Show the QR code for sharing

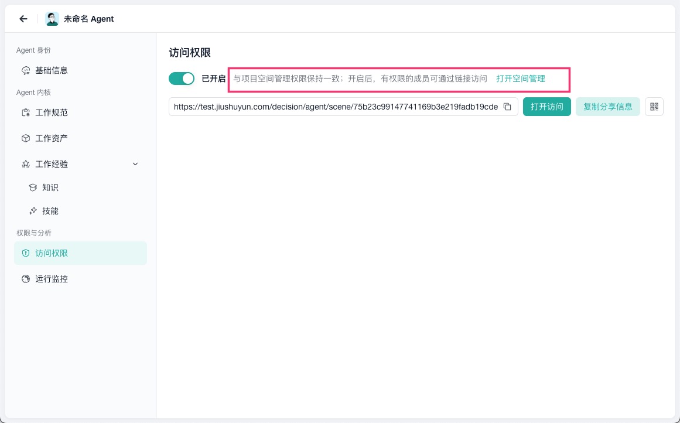pyautogui.click(x=654, y=107)
